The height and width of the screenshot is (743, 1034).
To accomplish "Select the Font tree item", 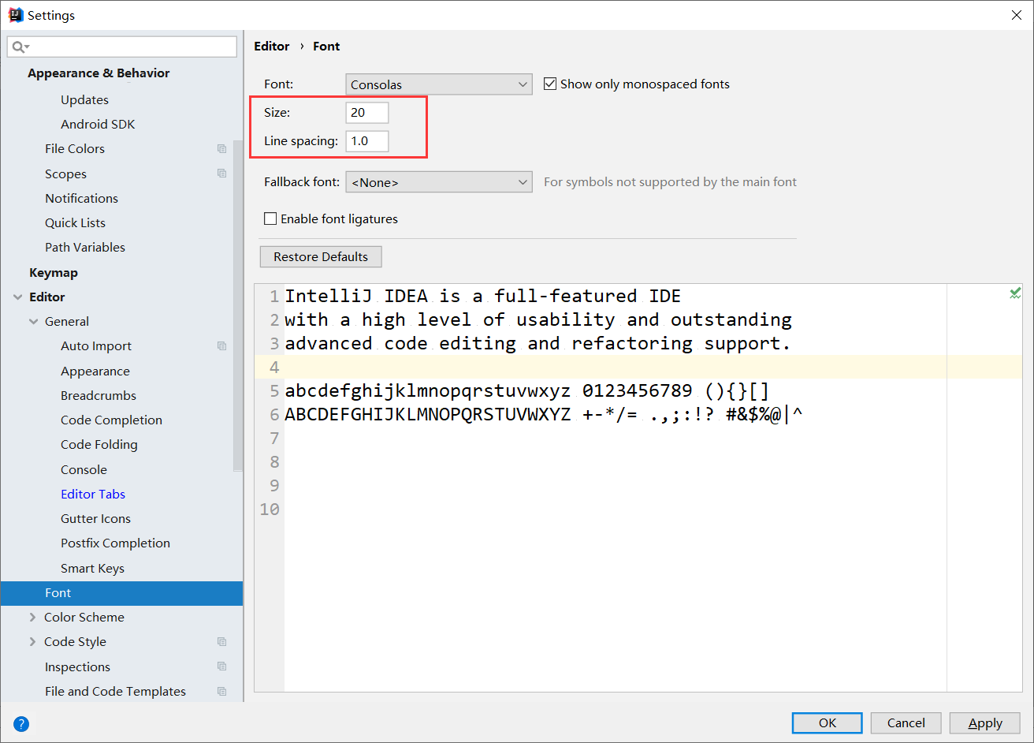I will click(x=121, y=593).
